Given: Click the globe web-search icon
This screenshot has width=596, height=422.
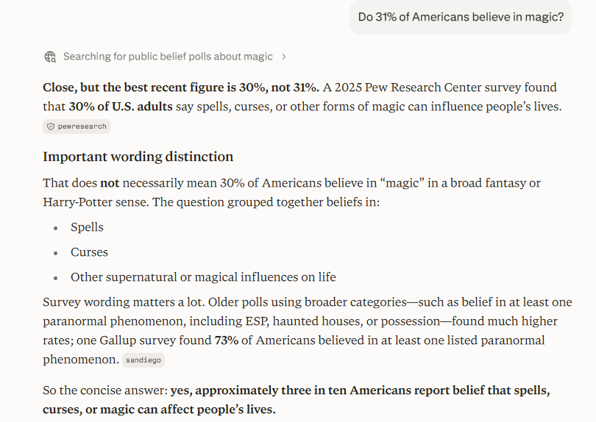Looking at the screenshot, I should (50, 57).
